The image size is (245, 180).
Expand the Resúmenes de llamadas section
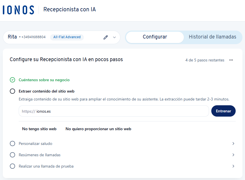tap(233, 155)
